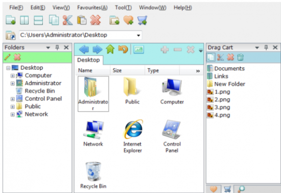
Task: Expand the Network tree node
Action: point(13,115)
